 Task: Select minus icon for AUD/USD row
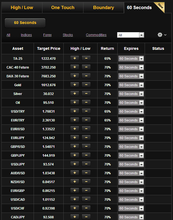pyautogui.click(x=86, y=173)
